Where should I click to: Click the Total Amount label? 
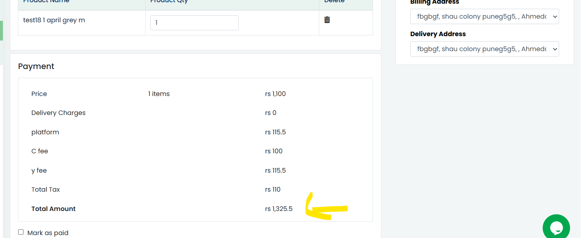tap(53, 209)
